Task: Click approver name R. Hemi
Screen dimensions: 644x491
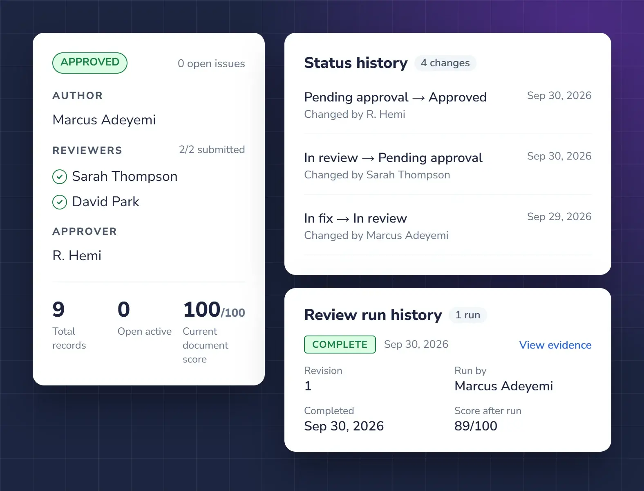Action: pos(77,256)
